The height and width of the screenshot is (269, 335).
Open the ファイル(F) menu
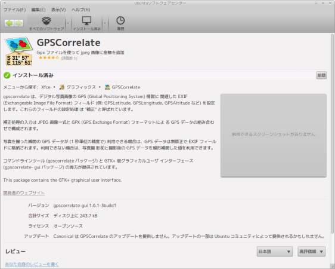14,10
